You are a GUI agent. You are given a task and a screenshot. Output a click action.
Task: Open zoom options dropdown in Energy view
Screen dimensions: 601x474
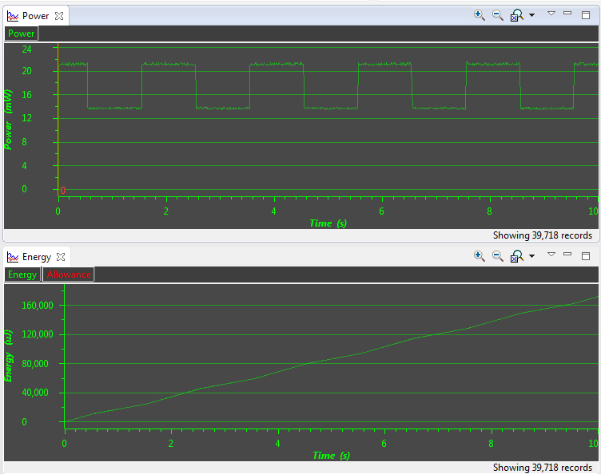(531, 256)
